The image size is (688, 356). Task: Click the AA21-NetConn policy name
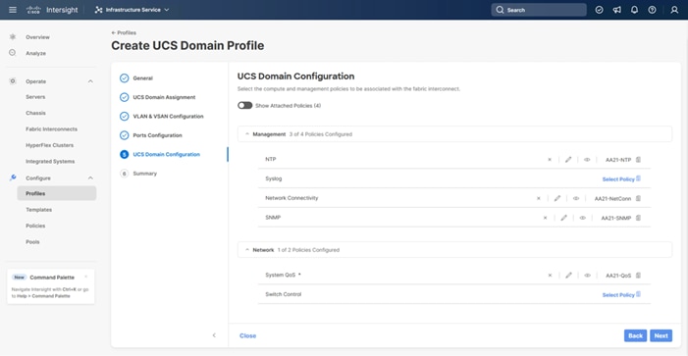[612, 199]
